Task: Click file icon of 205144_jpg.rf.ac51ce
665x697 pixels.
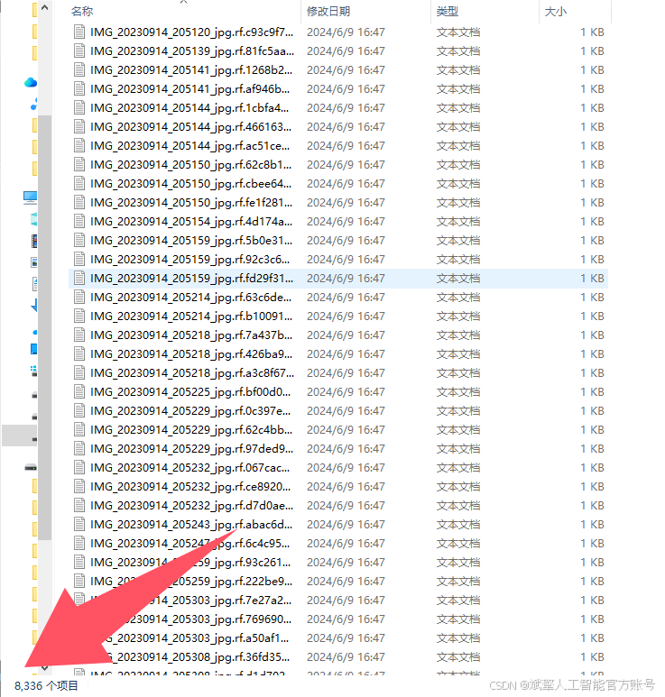Action: pyautogui.click(x=79, y=146)
